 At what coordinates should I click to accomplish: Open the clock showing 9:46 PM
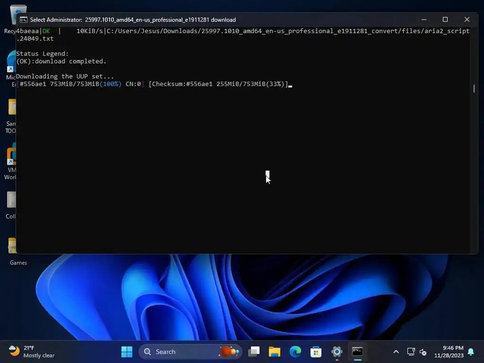pos(449,352)
